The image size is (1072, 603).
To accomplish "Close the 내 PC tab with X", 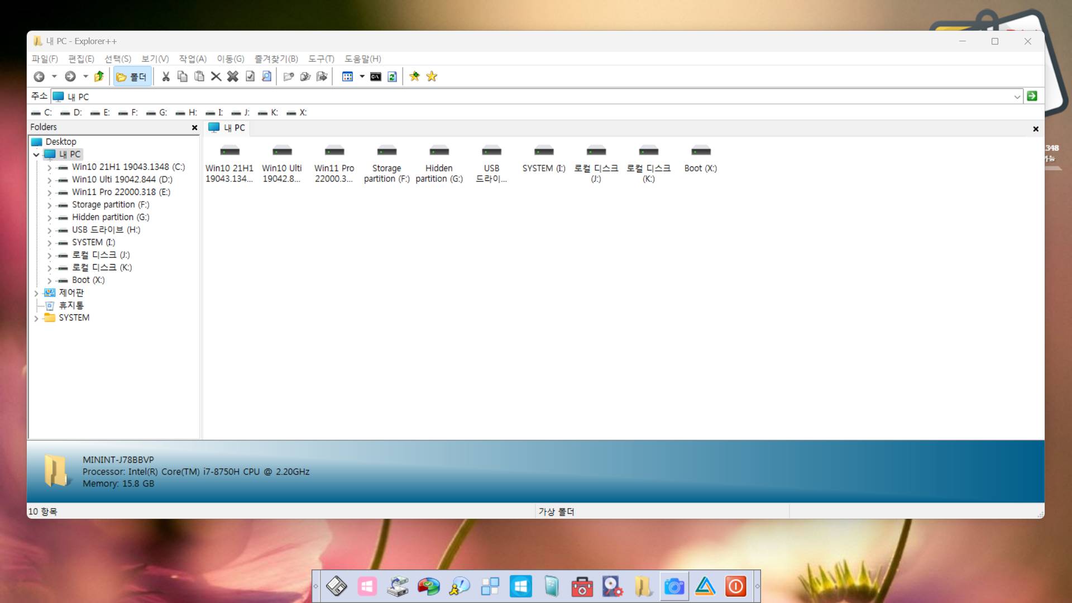I will pyautogui.click(x=1036, y=129).
